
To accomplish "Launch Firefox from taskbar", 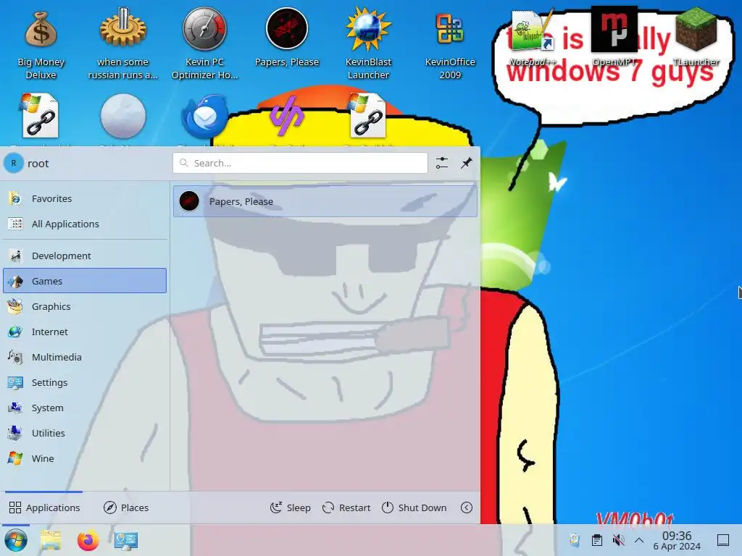I will (x=88, y=540).
